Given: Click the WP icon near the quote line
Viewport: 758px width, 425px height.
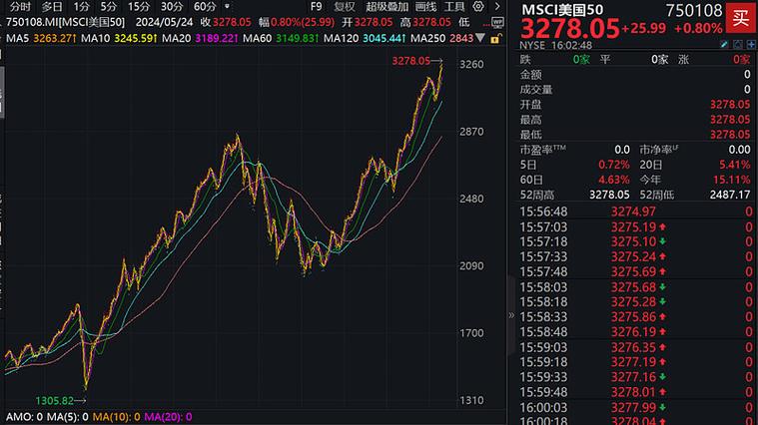Looking at the screenshot, I should tap(497, 22).
